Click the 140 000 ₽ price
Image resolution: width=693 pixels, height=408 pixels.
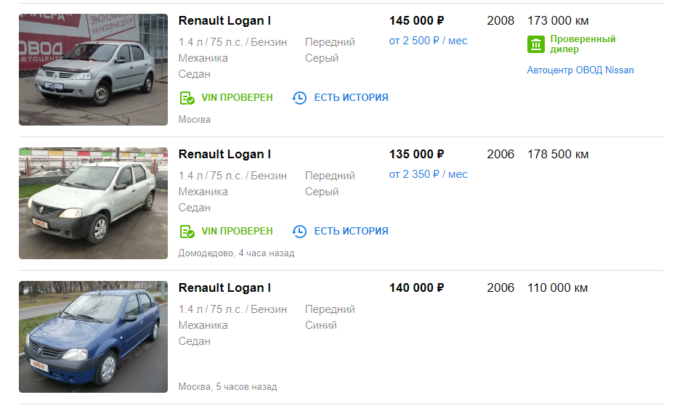(x=416, y=288)
